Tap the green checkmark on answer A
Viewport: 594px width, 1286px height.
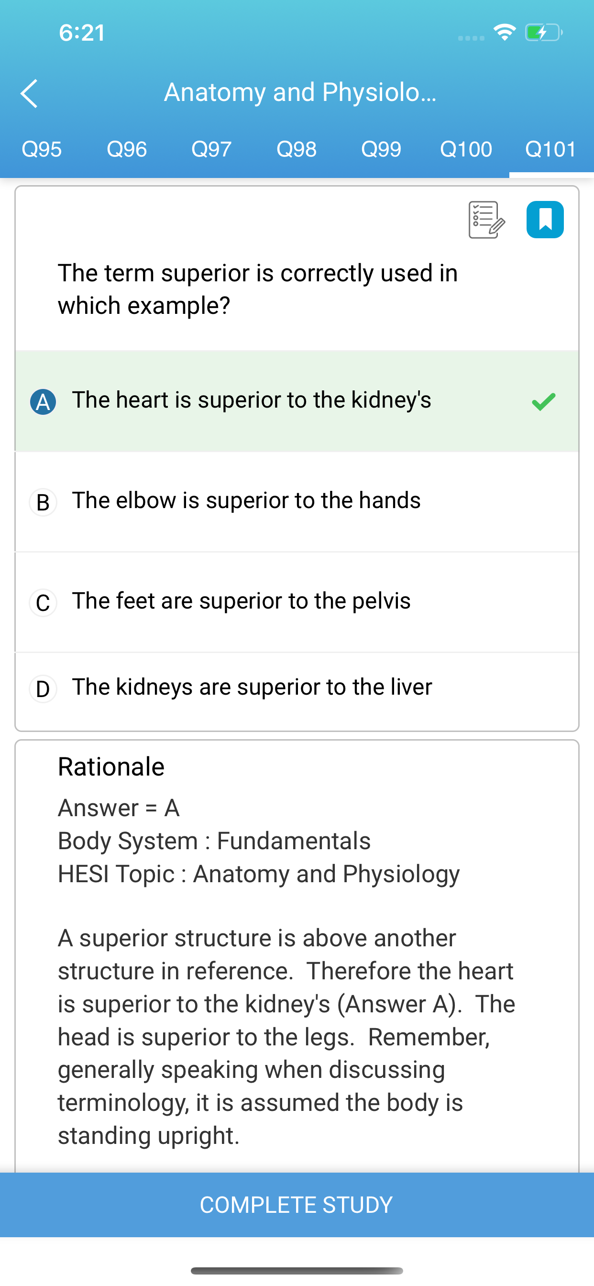(x=544, y=401)
